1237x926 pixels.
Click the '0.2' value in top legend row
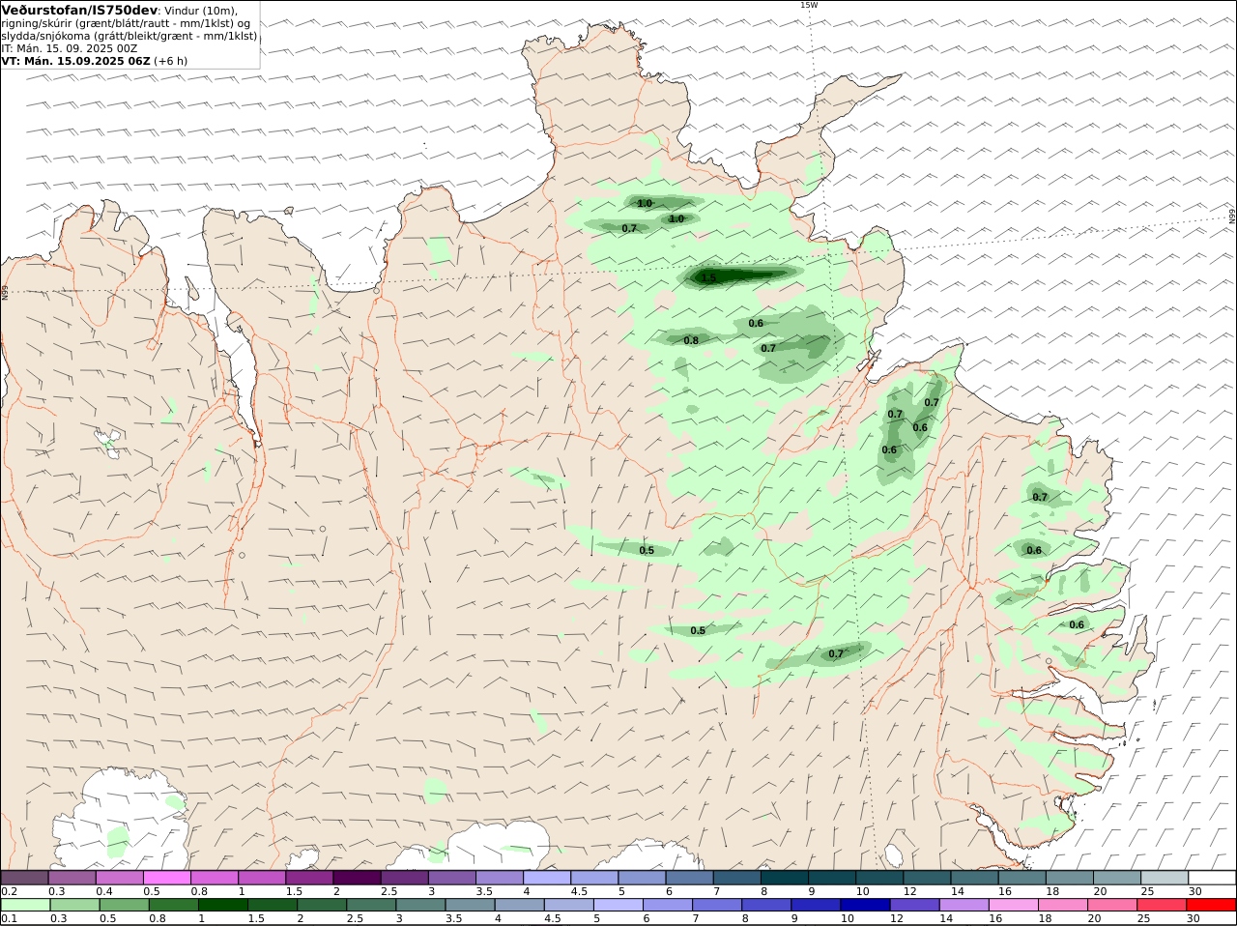pos(9,891)
